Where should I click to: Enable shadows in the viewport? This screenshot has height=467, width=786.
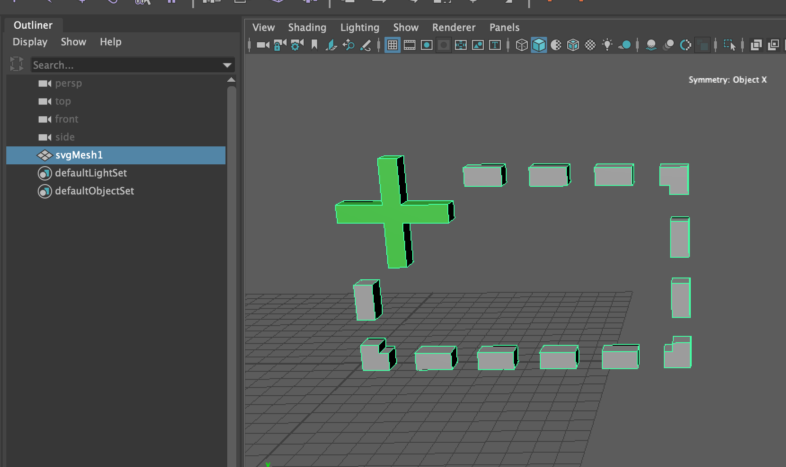[x=625, y=45]
